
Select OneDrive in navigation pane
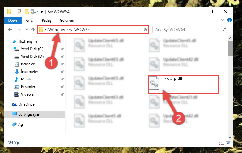pyautogui.click(x=26, y=104)
